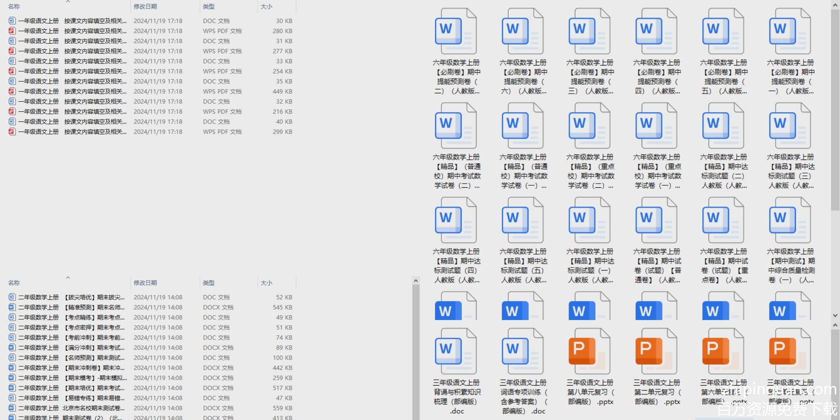Open 背诵与积累知识梳理 Word document icon
The width and height of the screenshot is (840, 420).
[x=456, y=351]
